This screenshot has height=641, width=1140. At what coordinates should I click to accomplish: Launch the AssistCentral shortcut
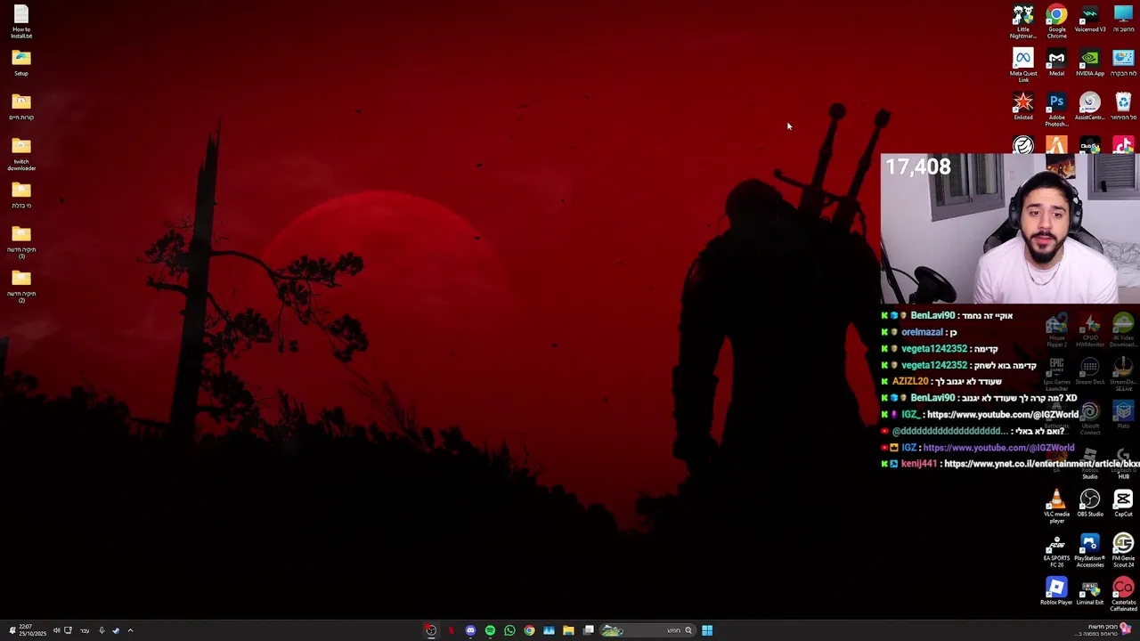[x=1090, y=107]
